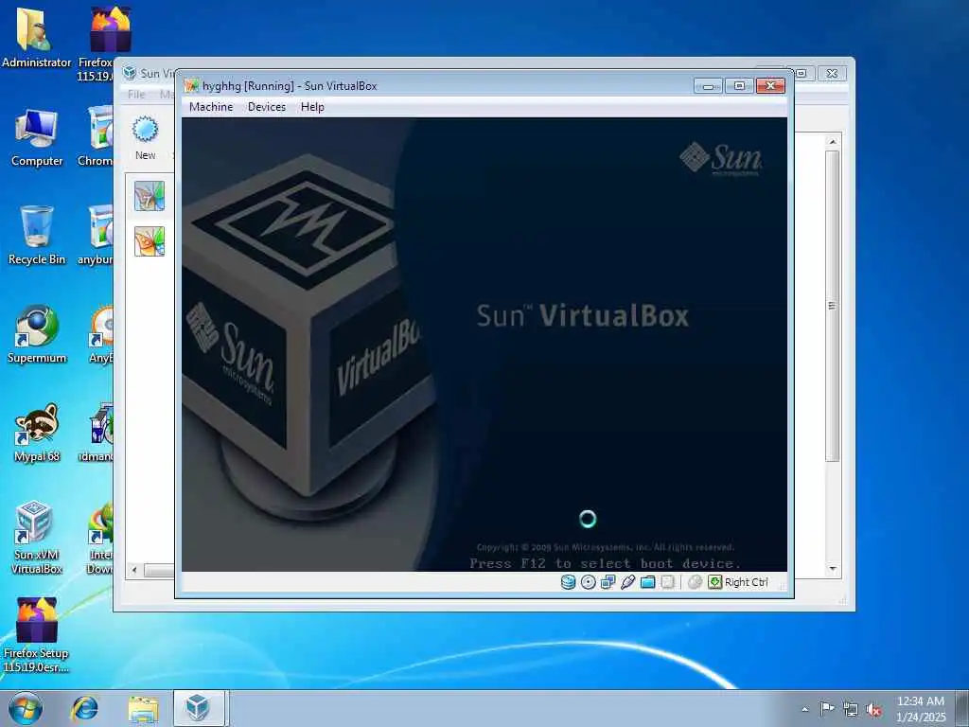Click the VM window title bar icon

tap(191, 86)
